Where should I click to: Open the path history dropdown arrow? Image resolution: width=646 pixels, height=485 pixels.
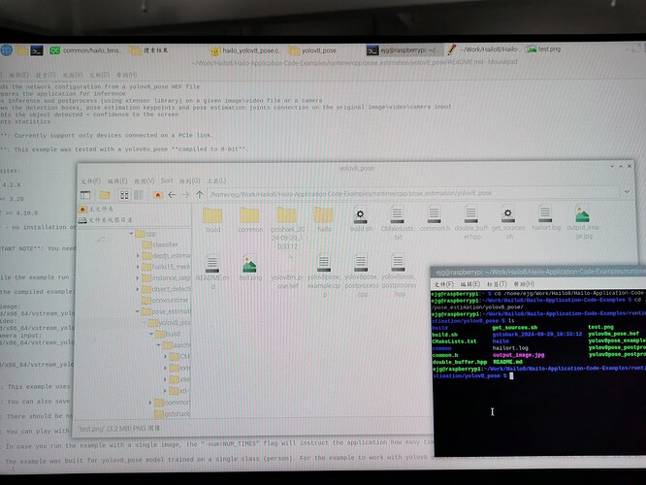627,192
